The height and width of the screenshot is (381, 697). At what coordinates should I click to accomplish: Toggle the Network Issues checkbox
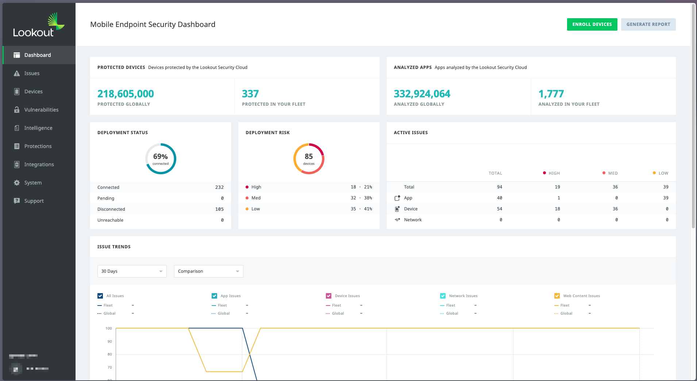point(443,296)
